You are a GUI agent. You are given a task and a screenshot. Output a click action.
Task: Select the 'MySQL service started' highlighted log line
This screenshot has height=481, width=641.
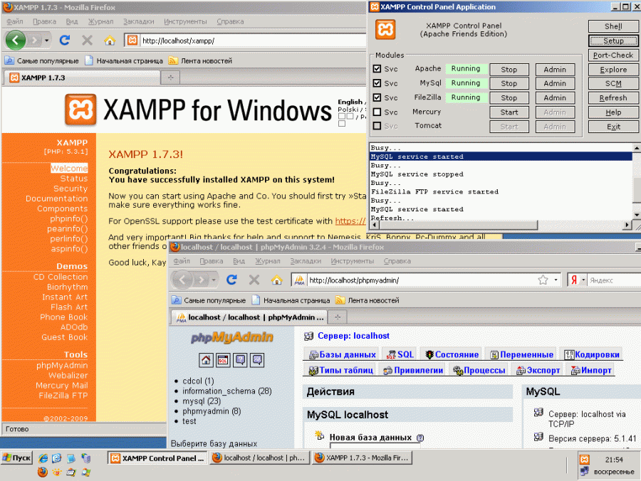(x=501, y=157)
